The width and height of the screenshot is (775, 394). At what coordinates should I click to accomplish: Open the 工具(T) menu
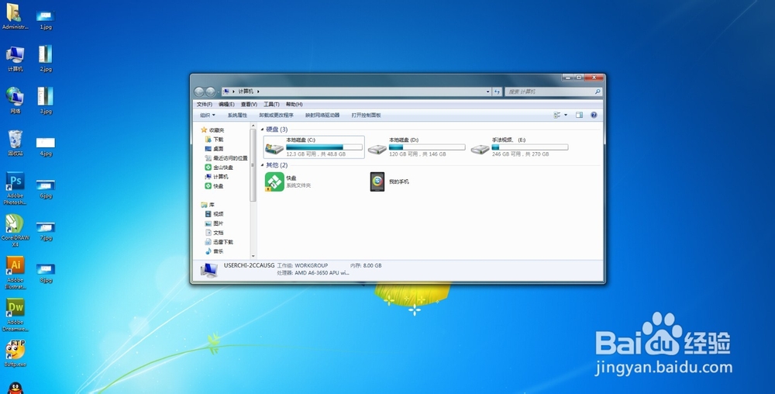(271, 104)
